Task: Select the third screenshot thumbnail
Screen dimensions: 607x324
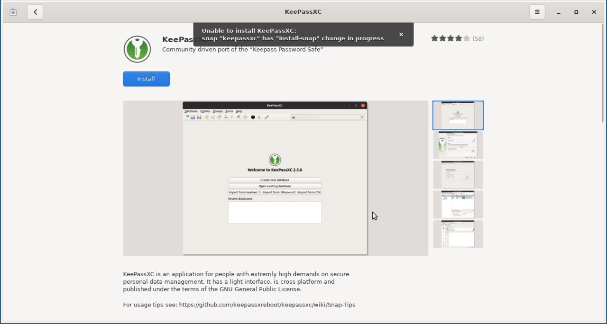Action: coord(458,175)
